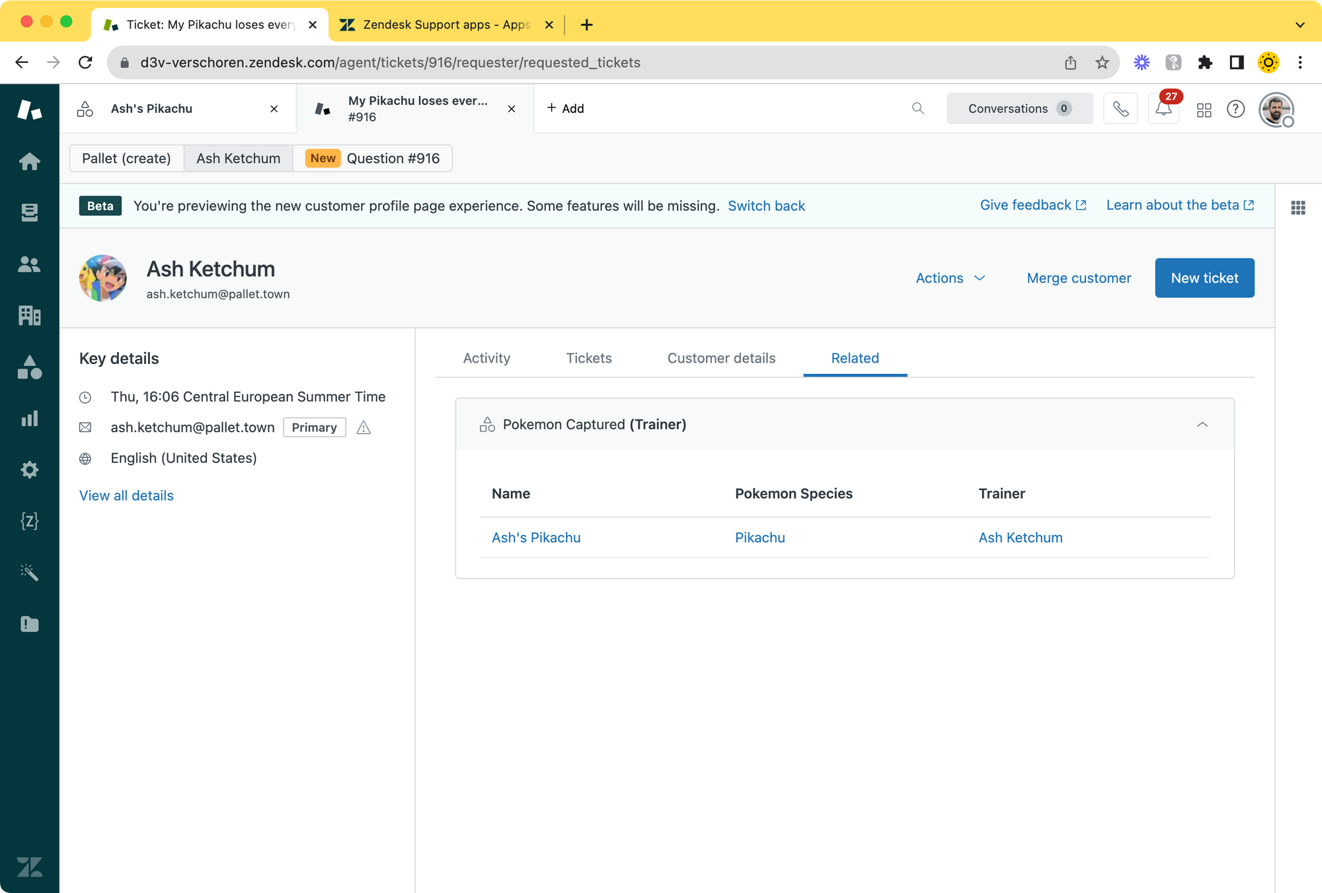Open Organizations icon in sidebar
This screenshot has width=1322, height=893.
click(x=29, y=316)
